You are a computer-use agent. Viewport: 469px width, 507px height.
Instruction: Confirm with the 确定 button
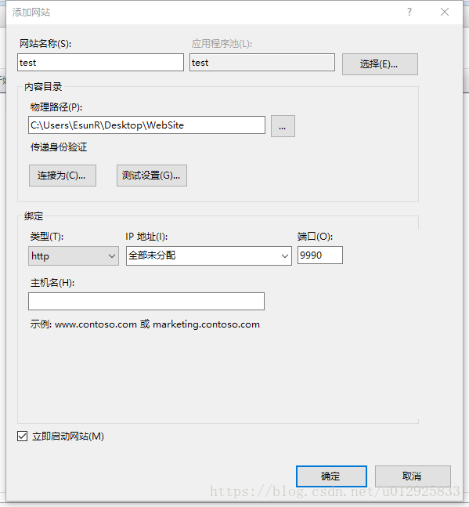331,476
